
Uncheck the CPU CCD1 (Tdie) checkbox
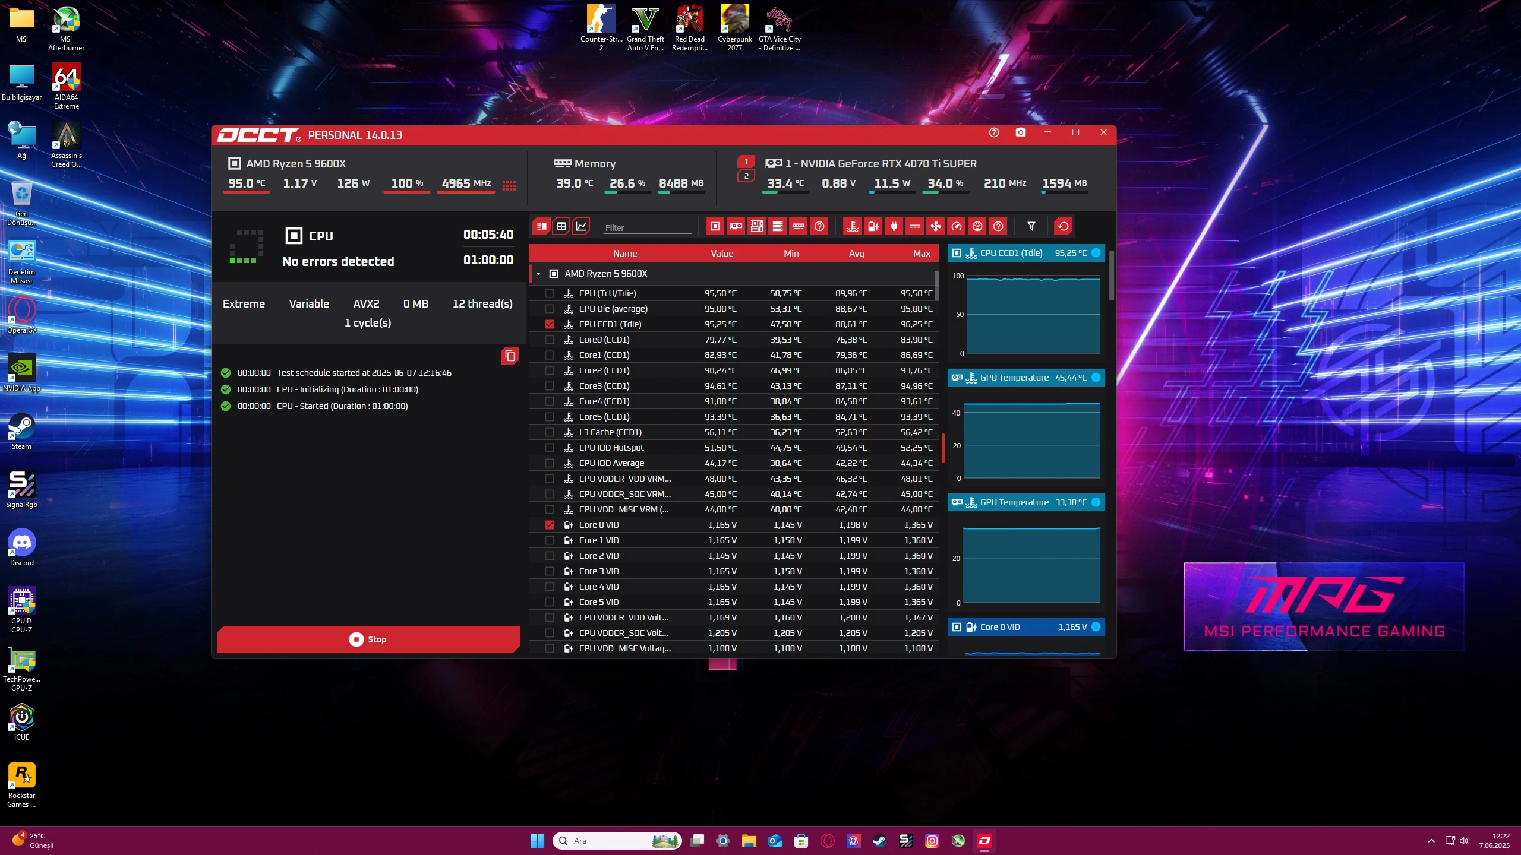pos(550,324)
